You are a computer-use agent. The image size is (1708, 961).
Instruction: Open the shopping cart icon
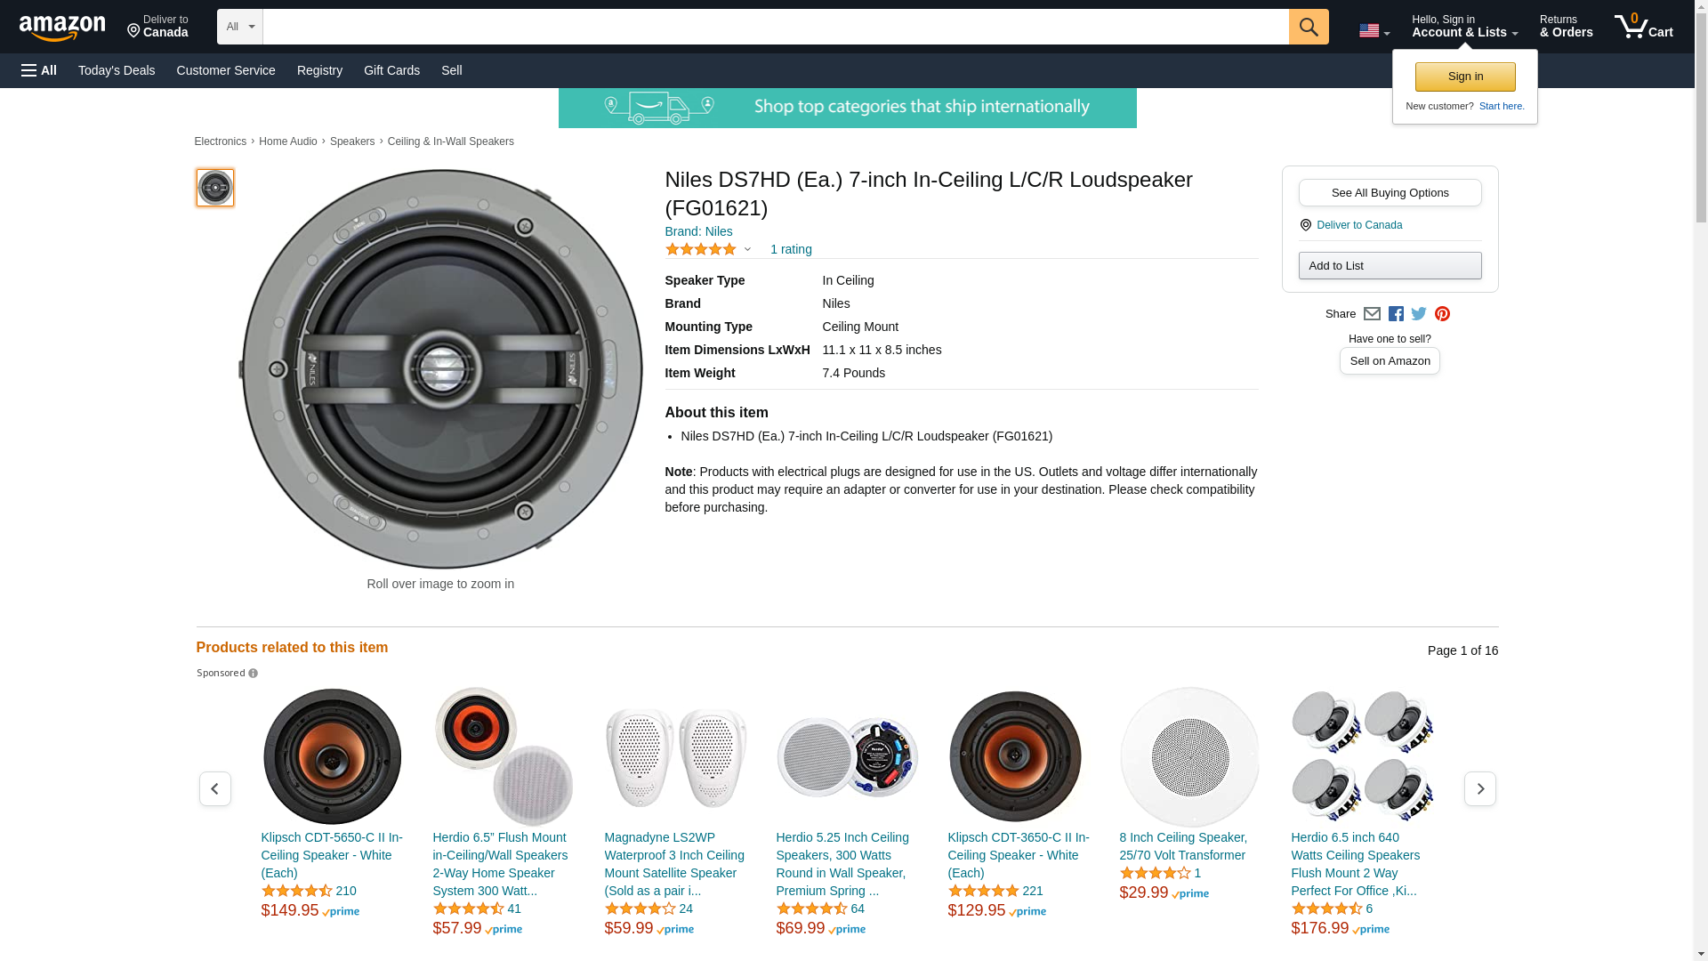[x=1642, y=27]
